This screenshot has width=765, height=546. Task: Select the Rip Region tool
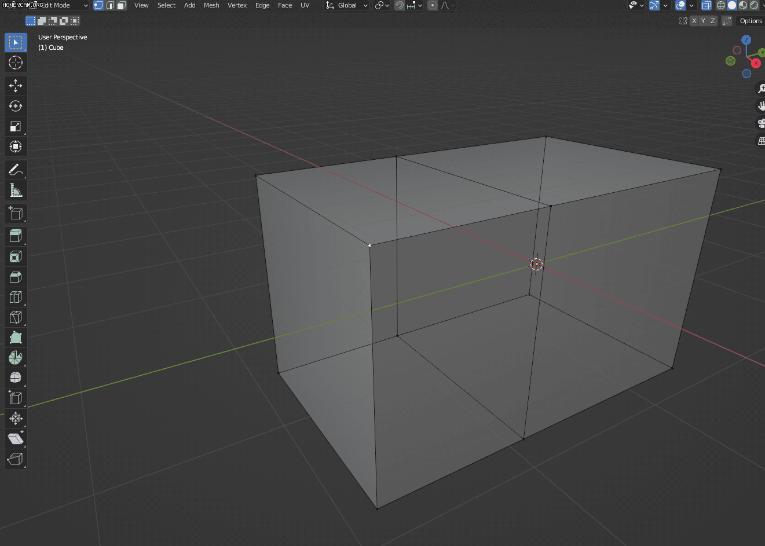pyautogui.click(x=16, y=459)
